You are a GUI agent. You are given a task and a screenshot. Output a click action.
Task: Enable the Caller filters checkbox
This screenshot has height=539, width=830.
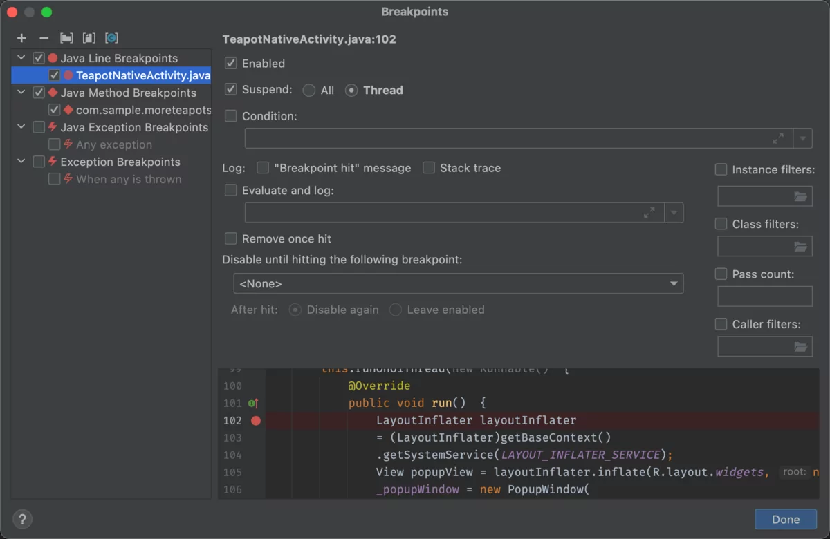coord(721,324)
